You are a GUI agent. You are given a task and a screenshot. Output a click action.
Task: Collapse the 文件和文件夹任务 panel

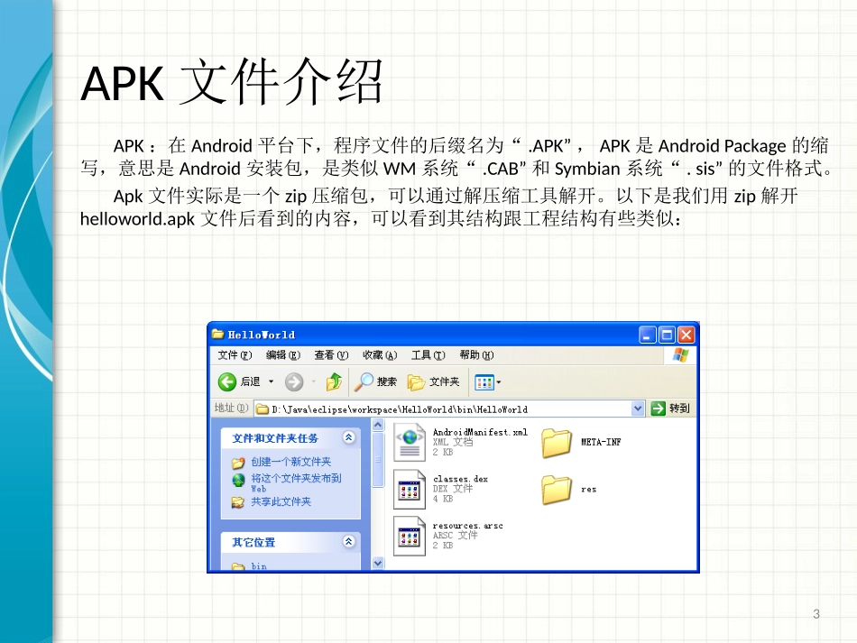pyautogui.click(x=349, y=437)
